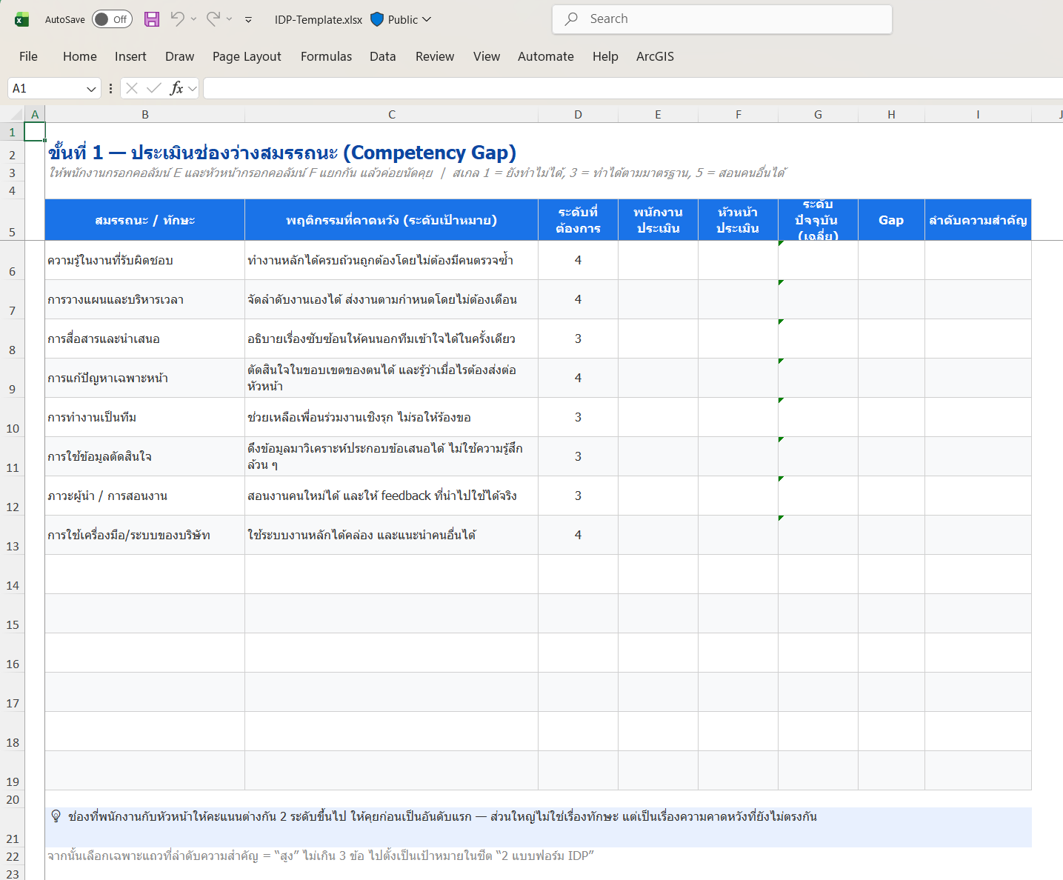Click the formula bar Enter checkmark icon

coord(154,88)
